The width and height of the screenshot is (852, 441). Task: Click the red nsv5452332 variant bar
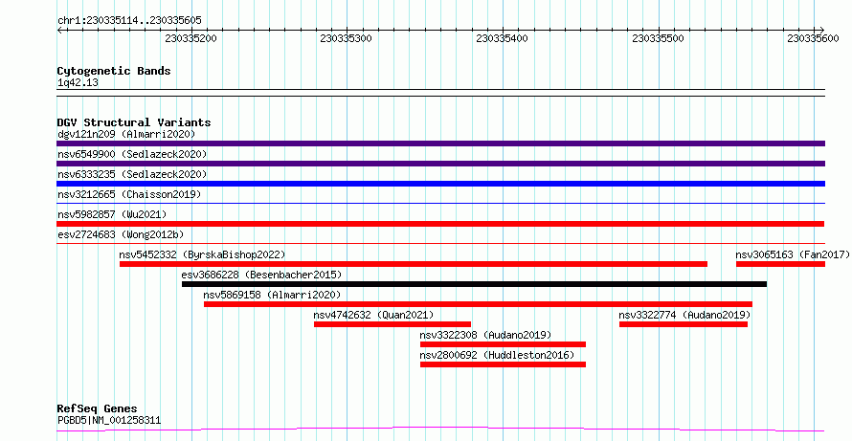point(414,264)
